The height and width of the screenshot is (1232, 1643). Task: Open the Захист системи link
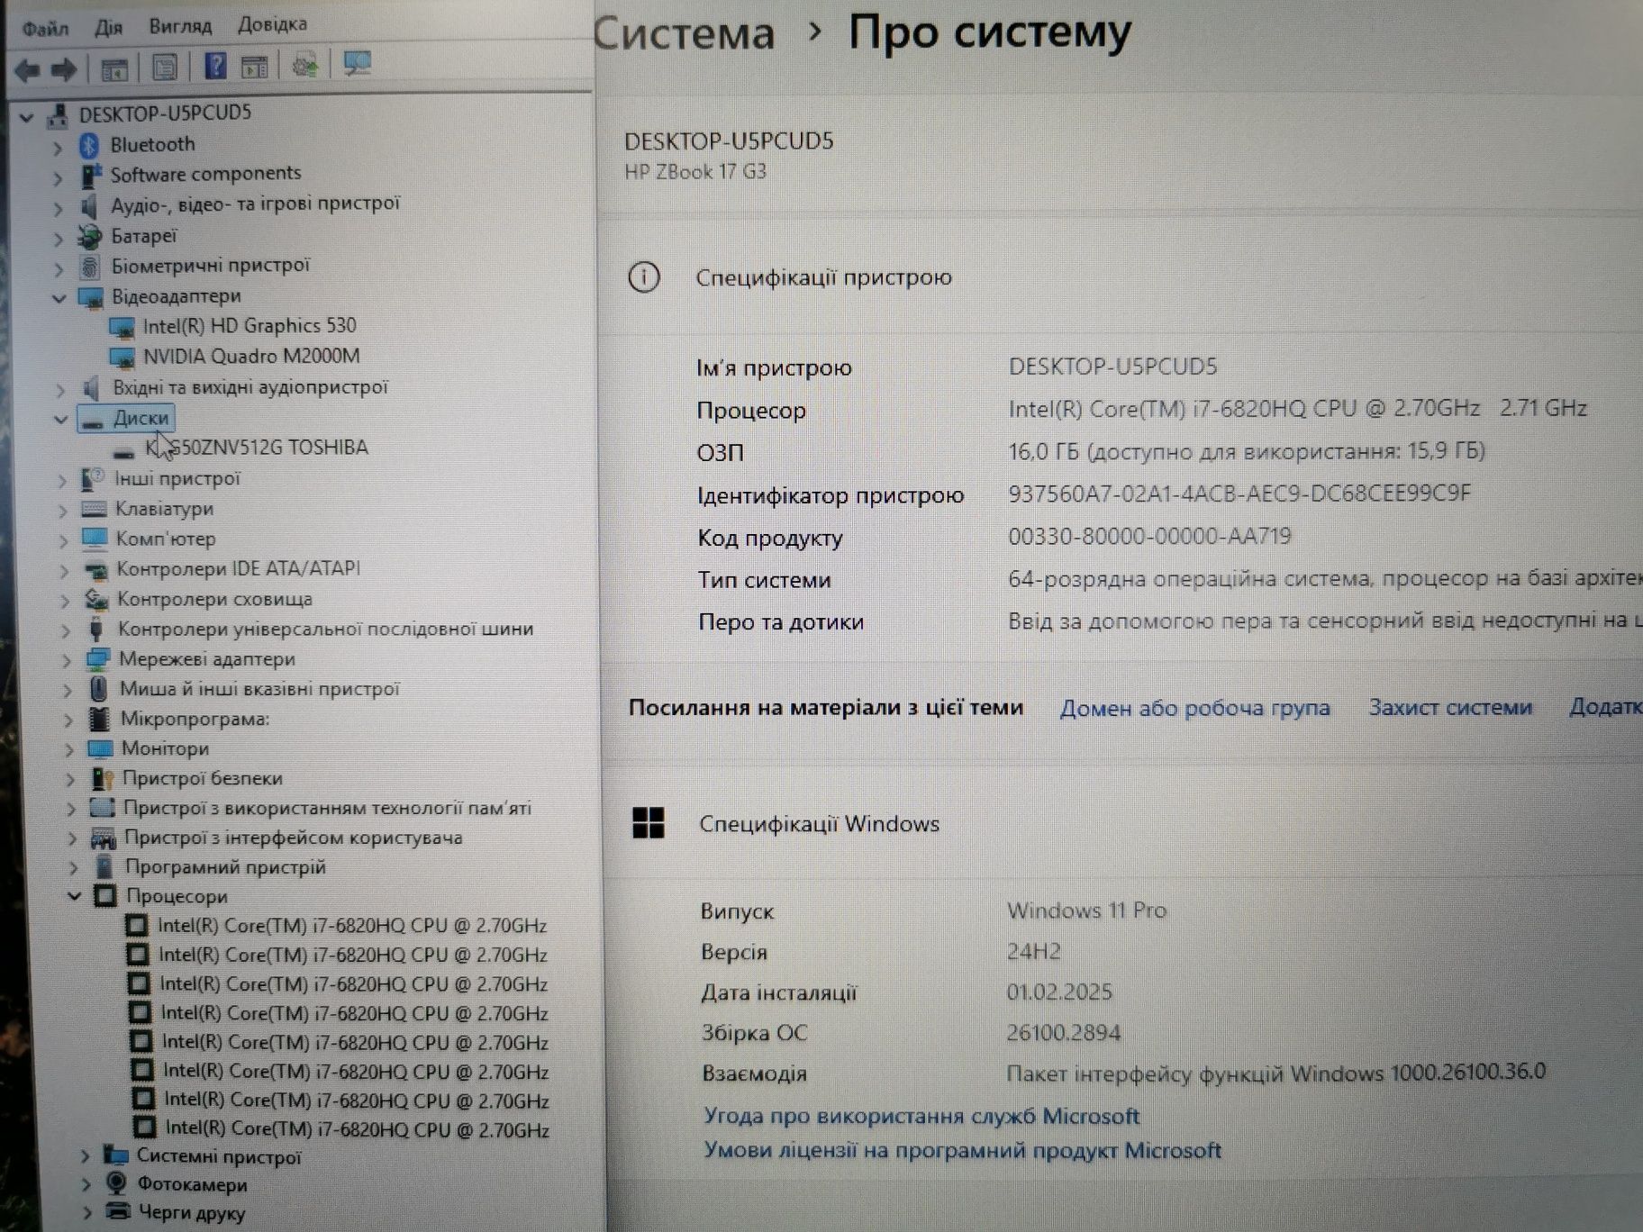[x=1450, y=707]
